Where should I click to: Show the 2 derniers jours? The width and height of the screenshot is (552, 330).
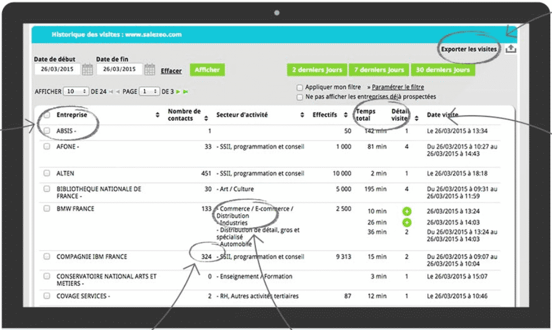[x=317, y=69]
